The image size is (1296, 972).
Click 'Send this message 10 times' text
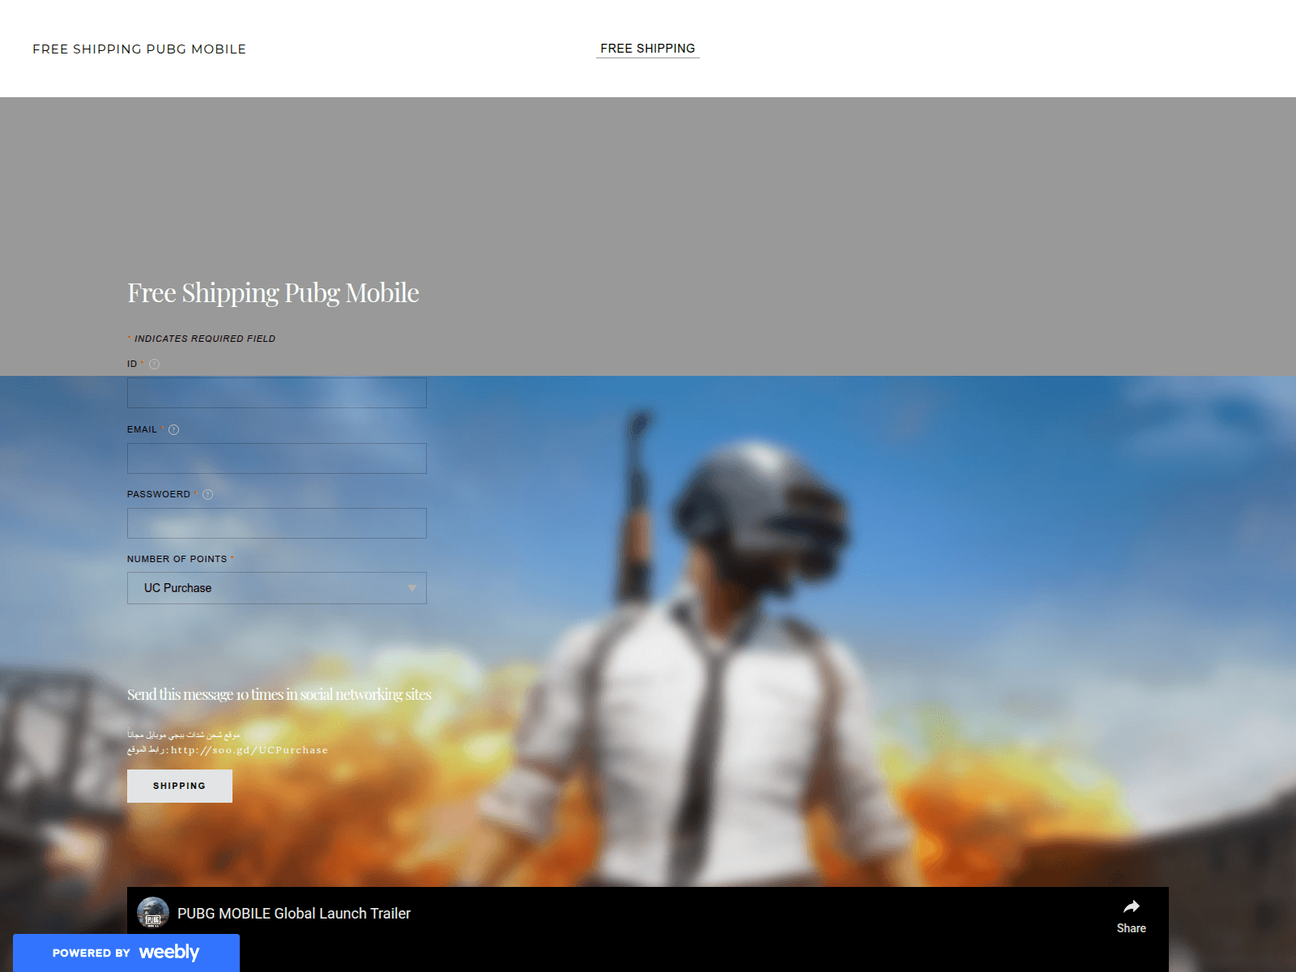279,694
